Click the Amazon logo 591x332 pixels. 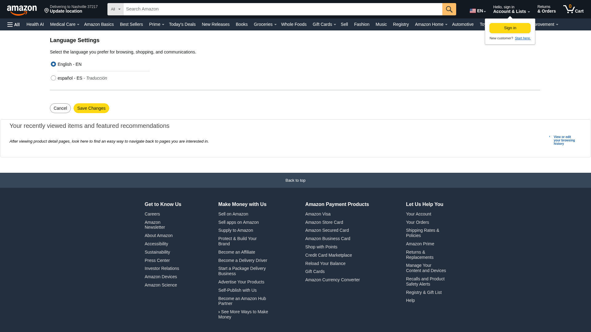point(22,10)
